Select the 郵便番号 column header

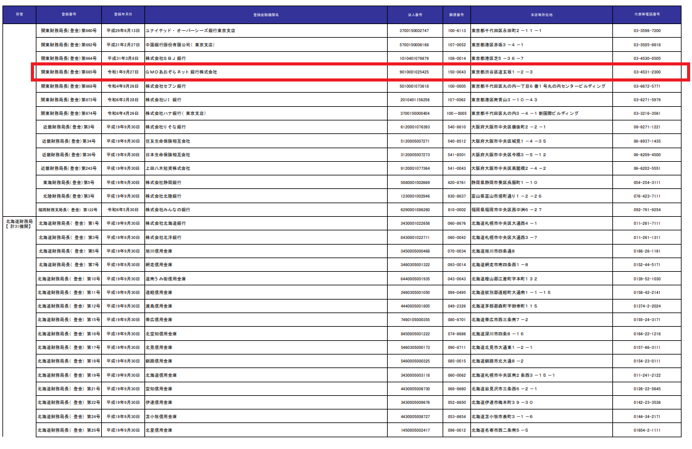456,14
